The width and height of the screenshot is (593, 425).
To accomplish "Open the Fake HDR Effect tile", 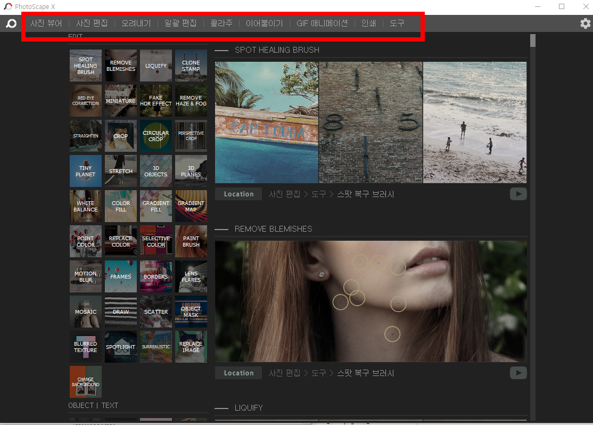I will [x=156, y=101].
